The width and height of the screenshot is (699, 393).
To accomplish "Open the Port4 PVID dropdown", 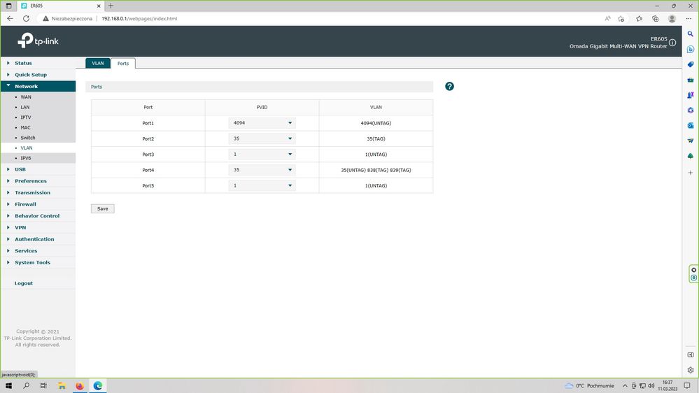I will point(262,170).
